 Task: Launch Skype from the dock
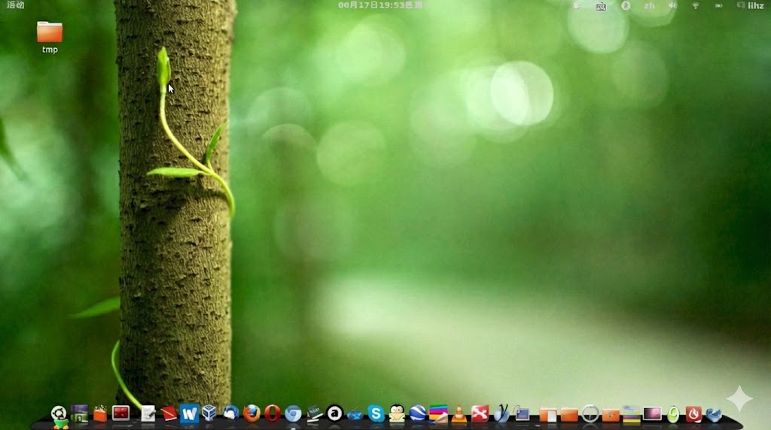[x=376, y=413]
